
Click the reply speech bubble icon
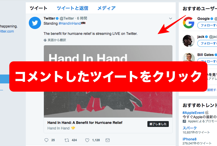coord(46,140)
